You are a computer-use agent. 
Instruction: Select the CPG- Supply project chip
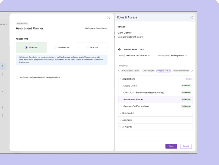pos(148,71)
